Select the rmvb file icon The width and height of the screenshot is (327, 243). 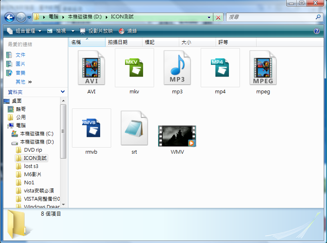pos(91,128)
